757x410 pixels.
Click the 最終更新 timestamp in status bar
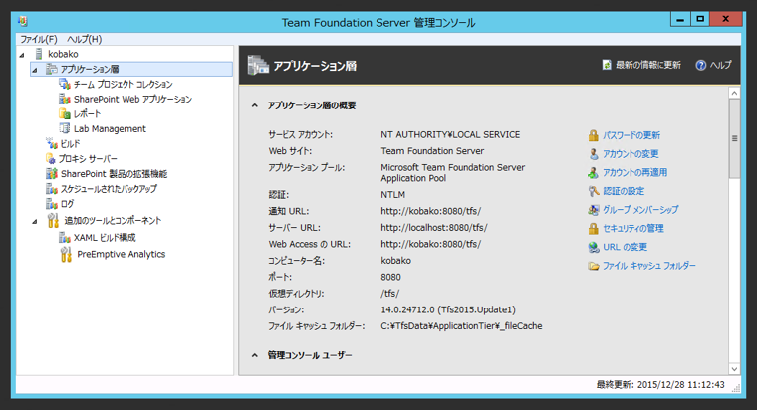point(660,385)
